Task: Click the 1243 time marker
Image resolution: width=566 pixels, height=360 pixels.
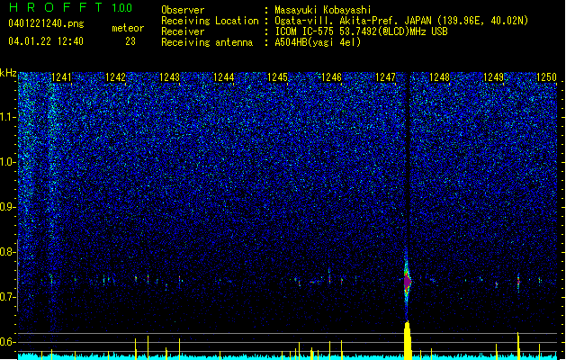Action: 169,77
